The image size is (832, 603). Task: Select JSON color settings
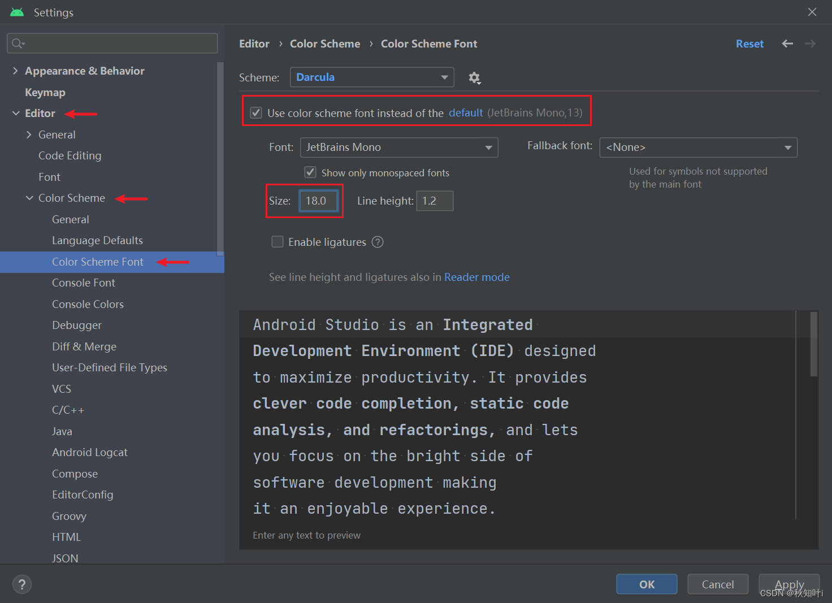pyautogui.click(x=65, y=558)
